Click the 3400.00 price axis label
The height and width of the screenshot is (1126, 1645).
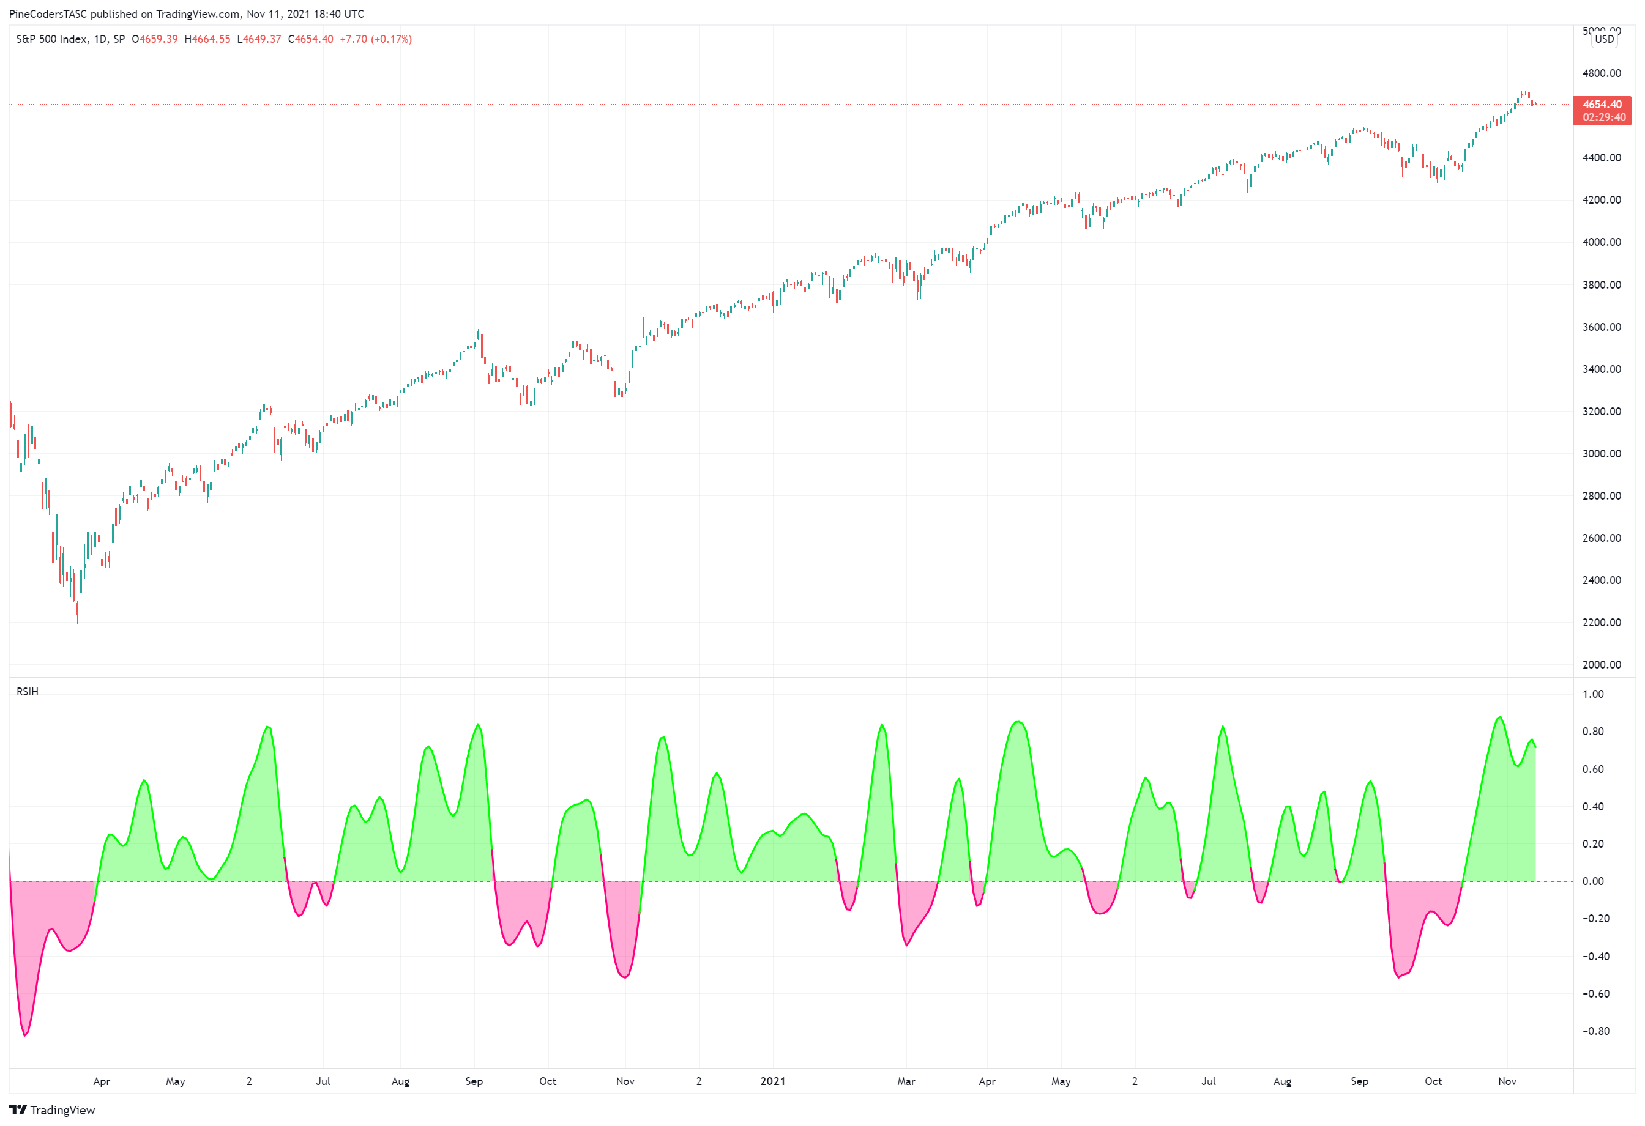(x=1601, y=369)
